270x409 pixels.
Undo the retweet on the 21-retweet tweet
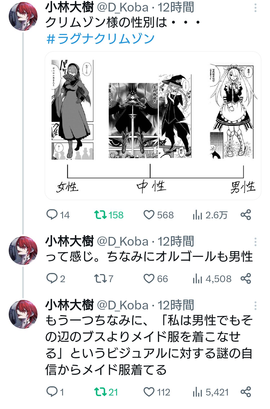pos(100,392)
